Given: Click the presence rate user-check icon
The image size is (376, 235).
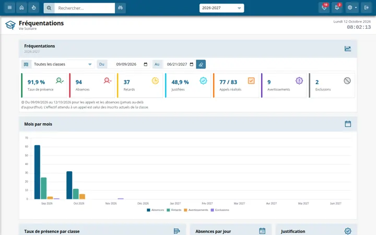Looking at the screenshot, I should tap(60, 80).
